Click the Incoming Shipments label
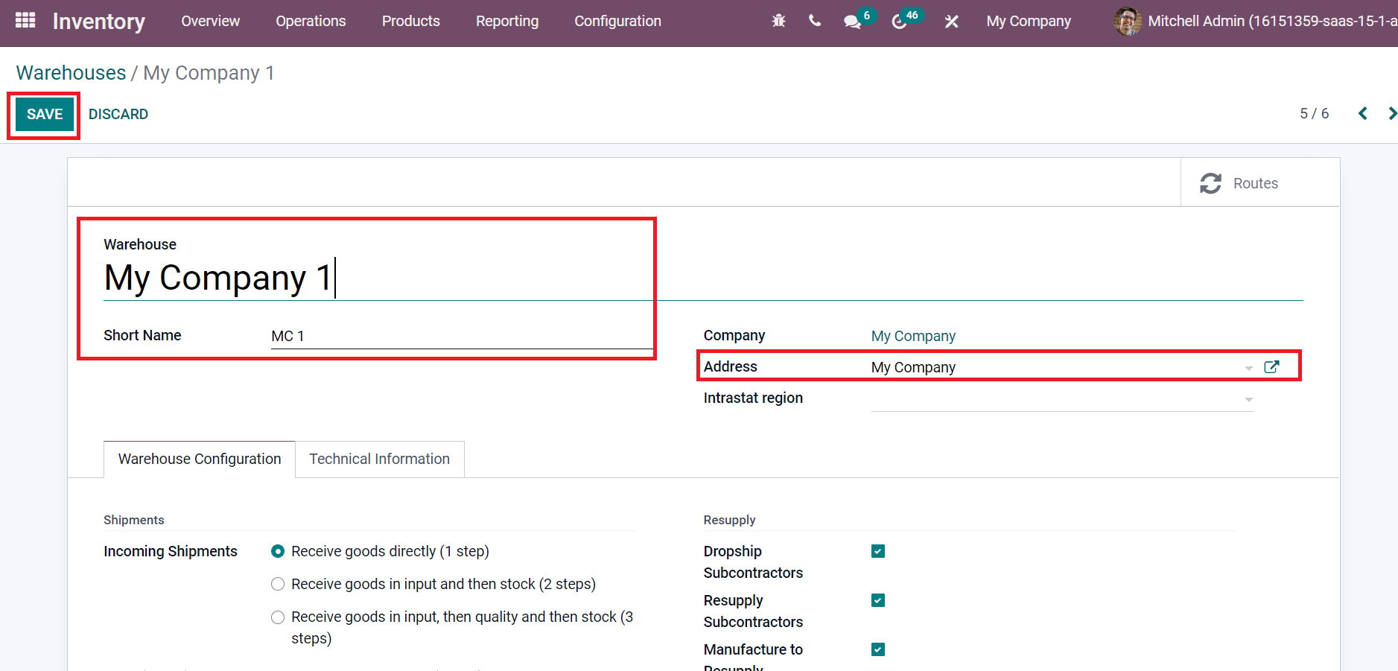1398x671 pixels. click(x=171, y=551)
